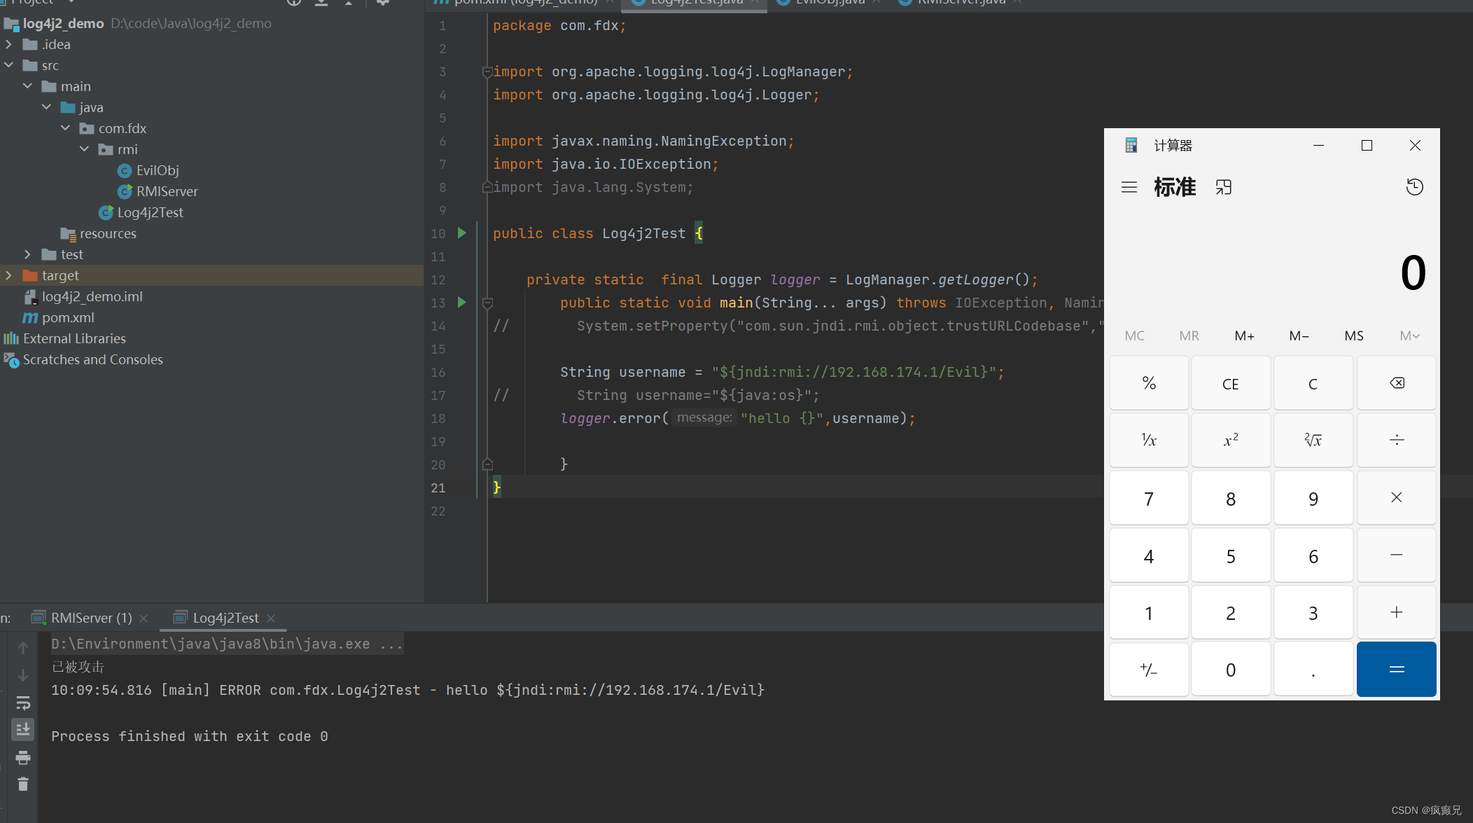Click the External Libraries icon

pyautogui.click(x=11, y=339)
